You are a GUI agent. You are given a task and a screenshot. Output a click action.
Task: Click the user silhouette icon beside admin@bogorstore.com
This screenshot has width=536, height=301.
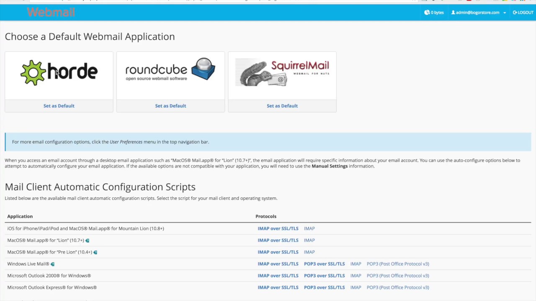pyautogui.click(x=453, y=13)
